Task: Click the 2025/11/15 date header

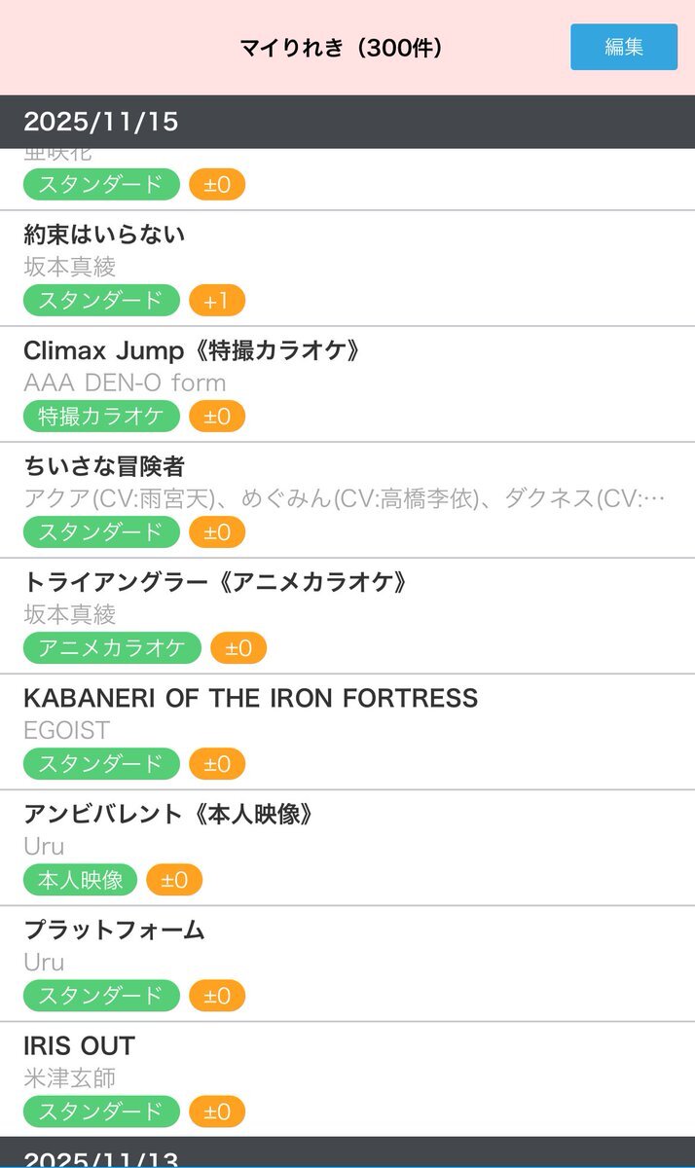Action: click(x=101, y=122)
